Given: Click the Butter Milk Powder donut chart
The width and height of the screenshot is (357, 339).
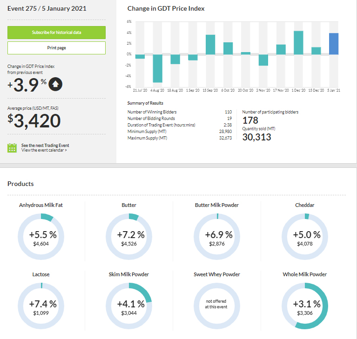Looking at the screenshot, I should (x=216, y=238).
